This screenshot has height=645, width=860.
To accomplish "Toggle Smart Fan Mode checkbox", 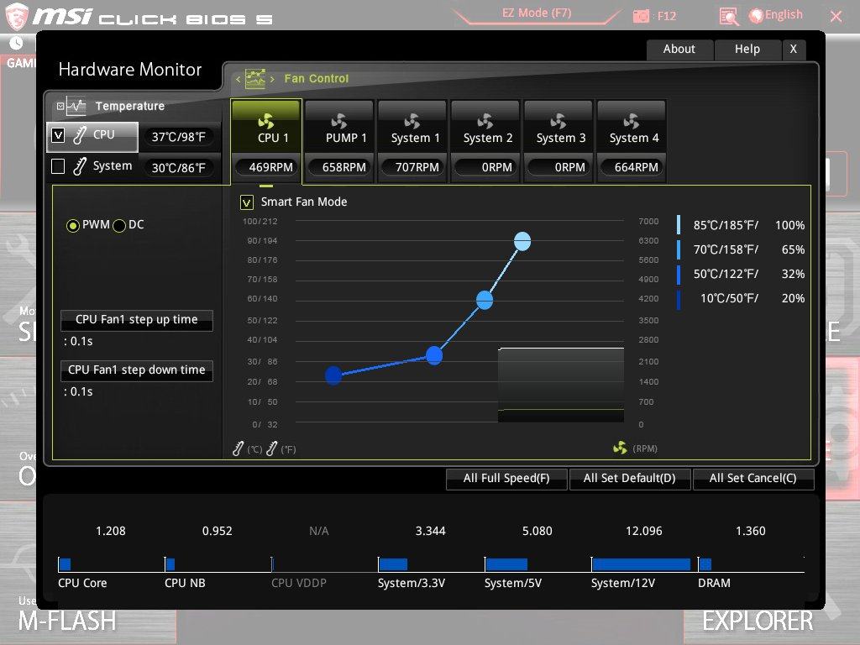I will point(247,202).
